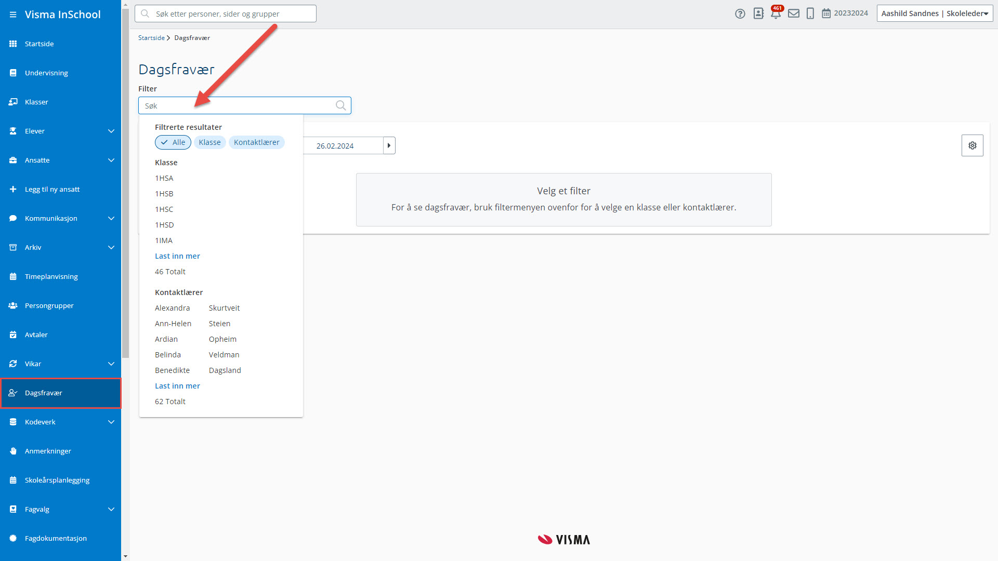This screenshot has width=998, height=561.
Task: Open the help question mark icon
Action: coord(740,14)
